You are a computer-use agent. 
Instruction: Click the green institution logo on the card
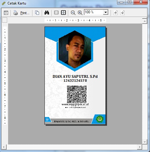pyautogui.click(x=99, y=119)
